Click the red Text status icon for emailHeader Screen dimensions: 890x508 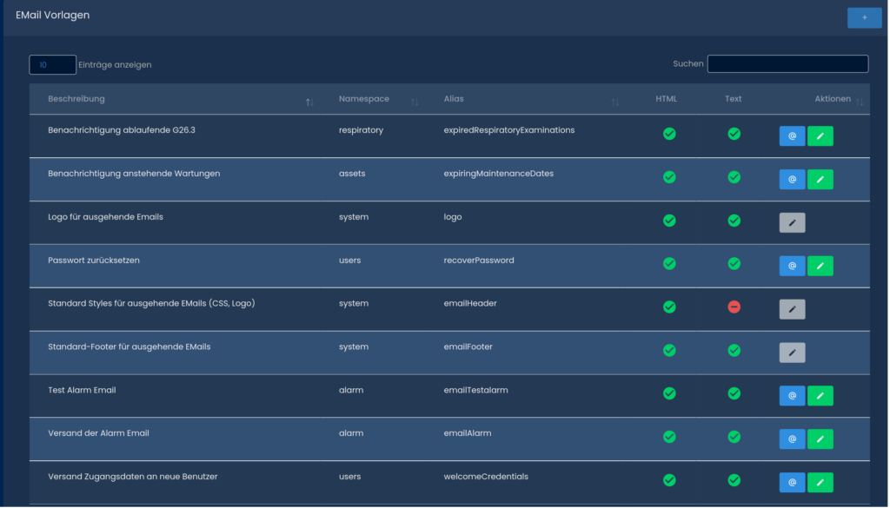point(734,307)
